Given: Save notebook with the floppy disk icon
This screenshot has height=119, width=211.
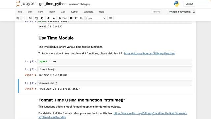Looking at the screenshot, I should click(x=18, y=18).
